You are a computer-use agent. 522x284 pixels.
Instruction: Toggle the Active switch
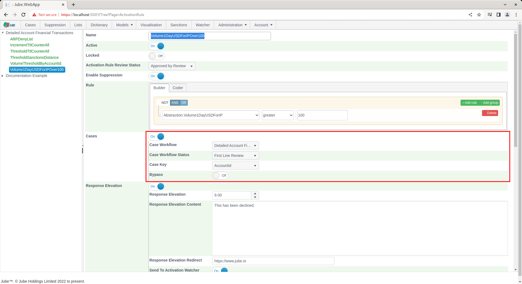[x=157, y=46]
